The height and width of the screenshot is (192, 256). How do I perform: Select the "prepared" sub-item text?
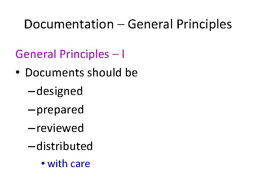pos(60,110)
